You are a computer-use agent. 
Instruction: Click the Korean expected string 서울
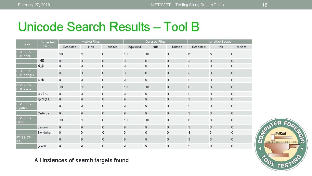coord(41,80)
